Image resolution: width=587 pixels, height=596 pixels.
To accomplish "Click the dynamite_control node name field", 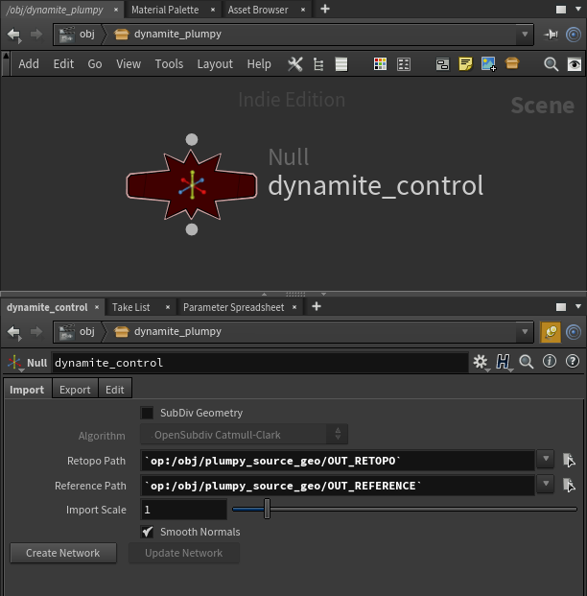I will 259,363.
